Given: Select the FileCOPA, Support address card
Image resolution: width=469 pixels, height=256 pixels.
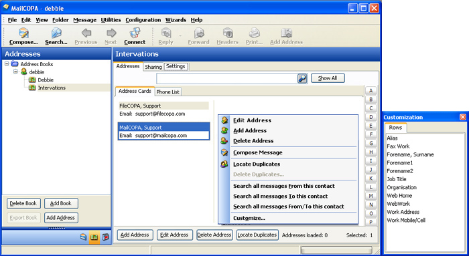Looking at the screenshot, I should pos(163,110).
